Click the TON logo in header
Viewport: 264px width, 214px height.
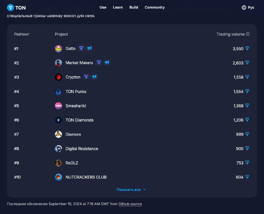coord(16,8)
